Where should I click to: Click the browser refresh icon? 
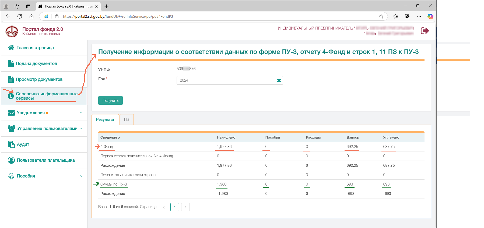(x=20, y=16)
